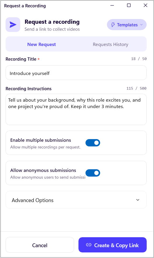Maximize the Request a Recording window

129,6
